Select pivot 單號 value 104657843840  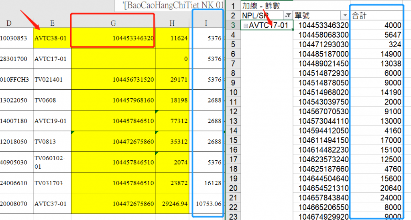pos(321,198)
